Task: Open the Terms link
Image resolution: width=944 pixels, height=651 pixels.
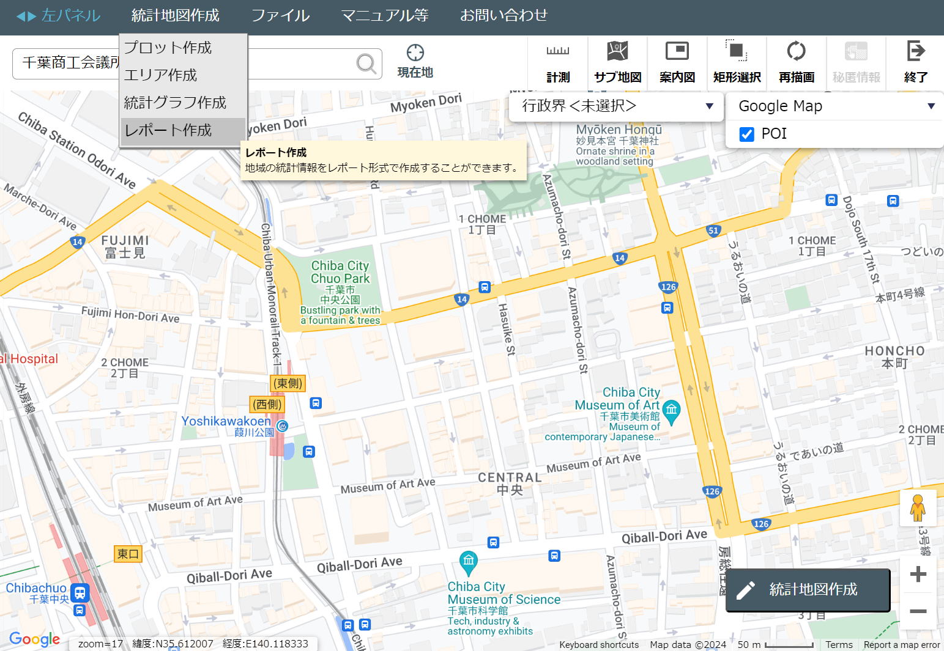Action: click(839, 645)
